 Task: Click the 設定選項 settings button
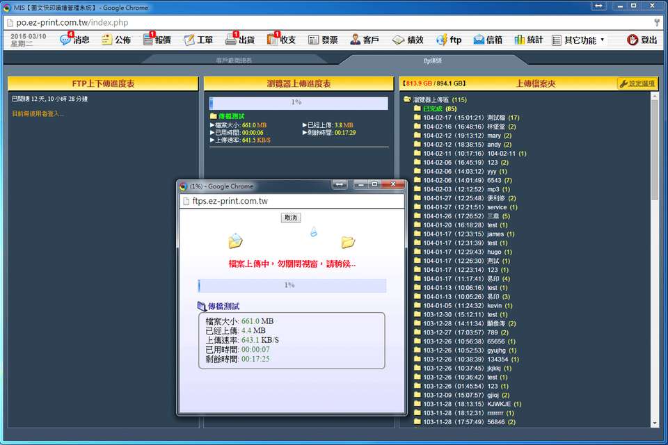pyautogui.click(x=637, y=83)
